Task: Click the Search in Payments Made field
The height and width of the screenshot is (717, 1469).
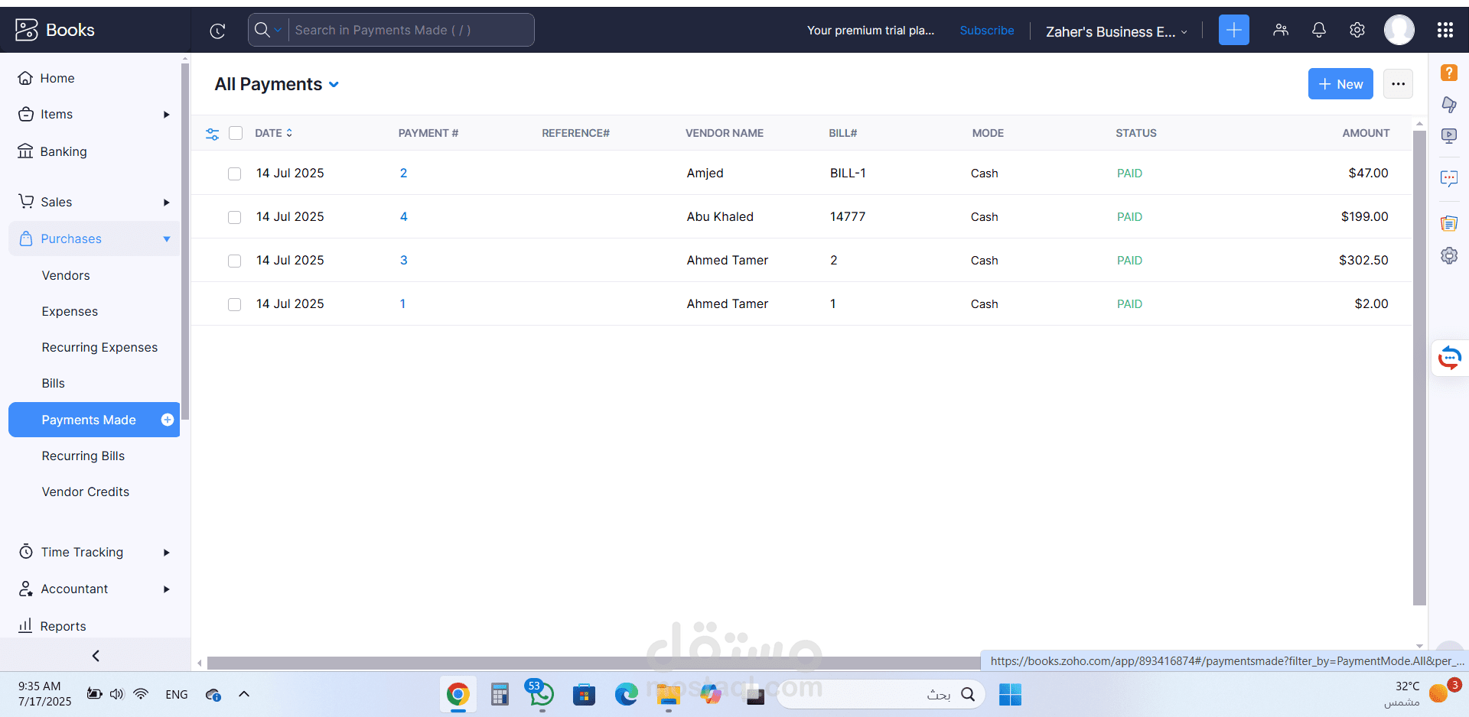Action: click(x=409, y=30)
